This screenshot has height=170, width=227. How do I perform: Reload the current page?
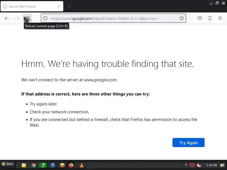pyautogui.click(x=27, y=18)
